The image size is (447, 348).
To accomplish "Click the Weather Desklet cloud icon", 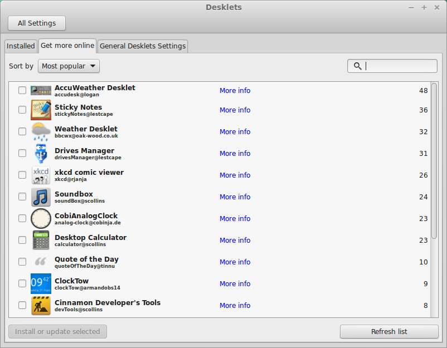I will tap(41, 131).
